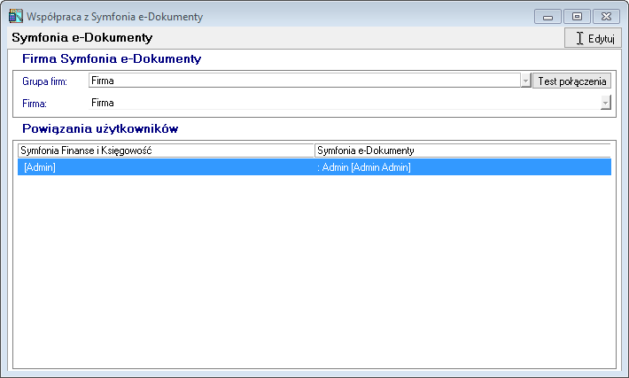Click the Test połączenia button
The image size is (629, 378).
click(x=571, y=81)
